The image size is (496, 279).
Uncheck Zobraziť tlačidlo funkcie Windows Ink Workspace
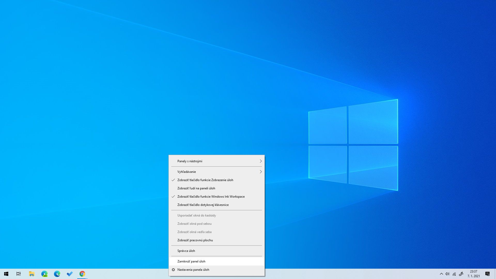(216, 197)
